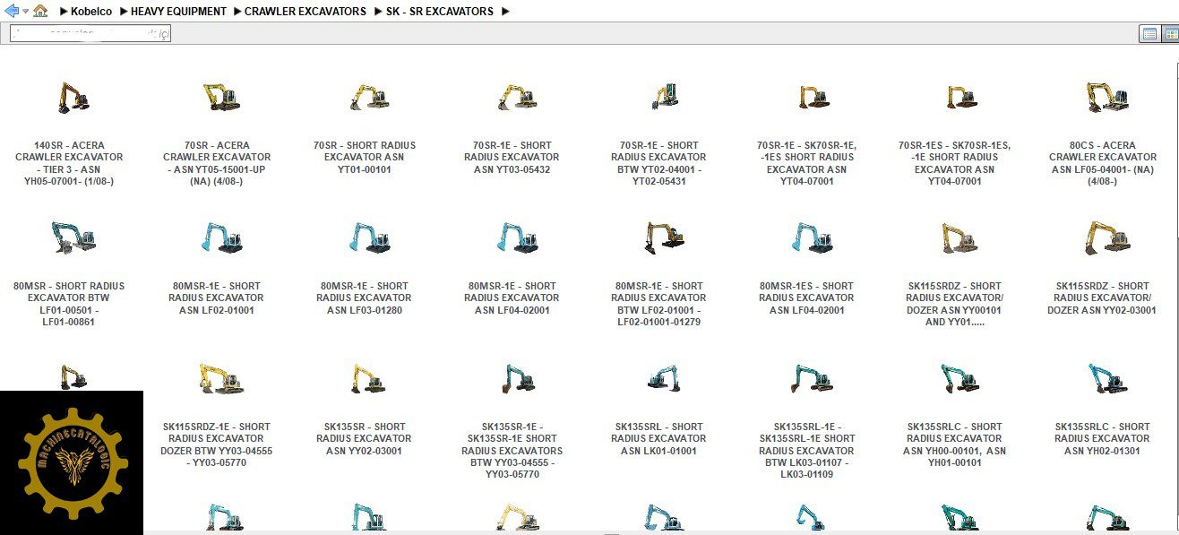The height and width of the screenshot is (535, 1179).
Task: Expand the arrow before HEAVY EQUIPMENT
Action: click(x=123, y=12)
